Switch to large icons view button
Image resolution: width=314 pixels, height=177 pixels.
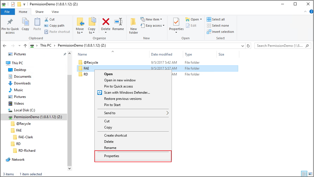coord(311,174)
